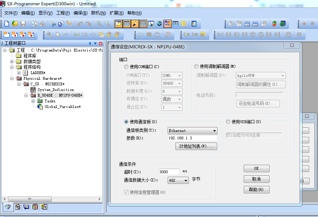318x217 pixels.
Task: Pin the 工程树窗口 panel with pushpin icon
Action: [x=90, y=43]
